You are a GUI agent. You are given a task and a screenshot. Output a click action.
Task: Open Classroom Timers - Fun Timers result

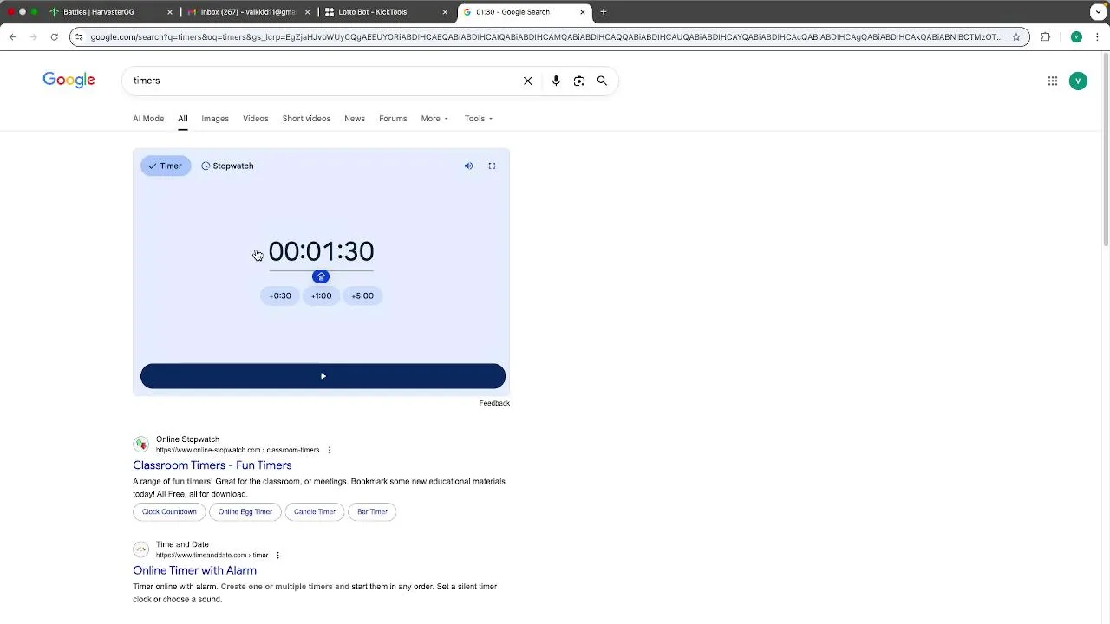(212, 465)
